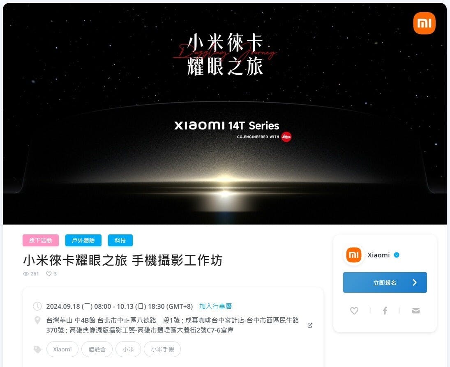Click the Xiaomi 14T Series banner image
The height and width of the screenshot is (367, 450).
pyautogui.click(x=225, y=114)
